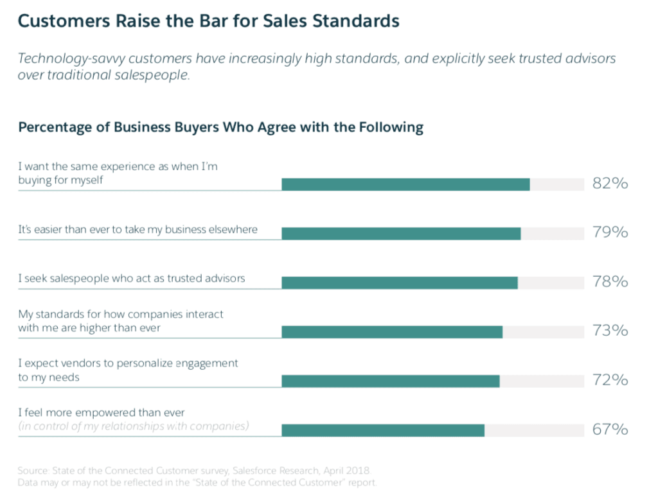658x497 pixels.
Task: Click the 'Percentage of Business Buyers' heading
Action: [x=220, y=127]
